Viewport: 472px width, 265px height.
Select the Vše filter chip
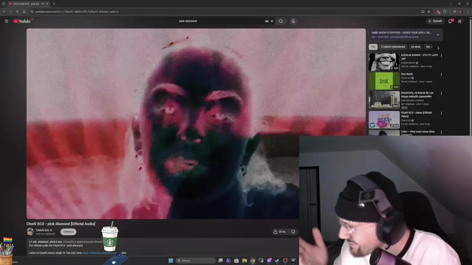pyautogui.click(x=373, y=47)
